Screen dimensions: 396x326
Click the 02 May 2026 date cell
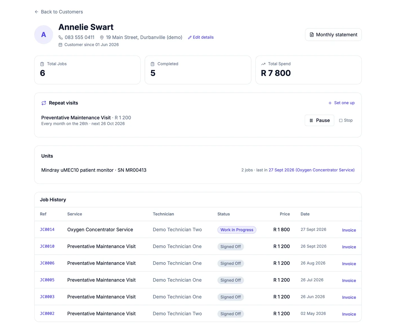tap(313, 314)
